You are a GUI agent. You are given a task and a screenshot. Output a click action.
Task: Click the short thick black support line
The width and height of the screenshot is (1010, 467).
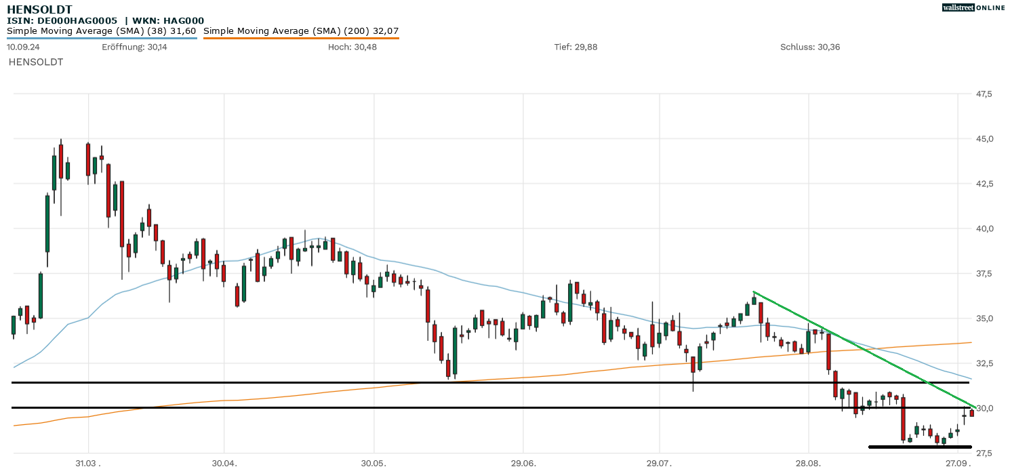(x=920, y=447)
